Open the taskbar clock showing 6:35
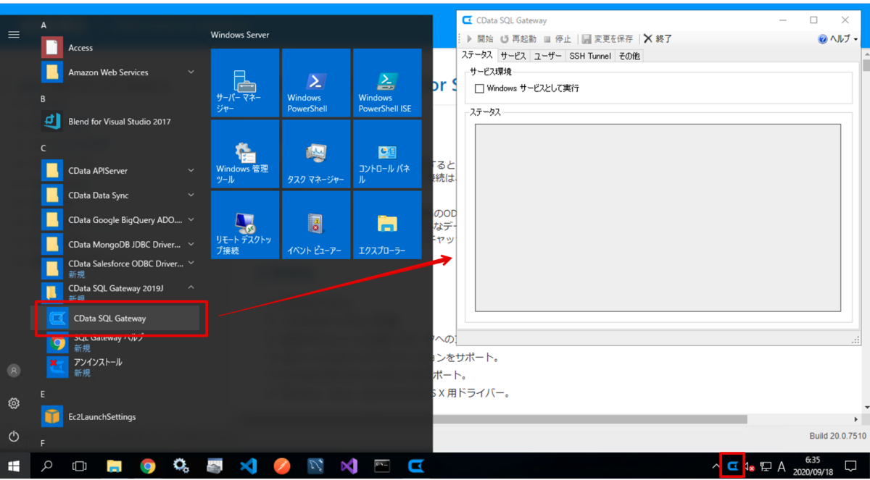Image resolution: width=870 pixels, height=480 pixels. [812, 466]
